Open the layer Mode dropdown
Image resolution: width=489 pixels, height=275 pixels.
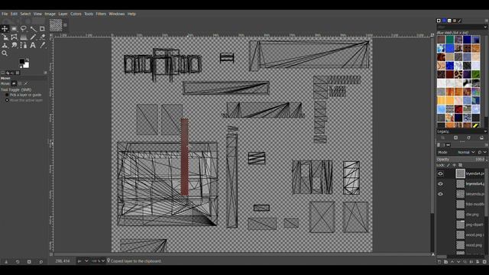click(466, 152)
